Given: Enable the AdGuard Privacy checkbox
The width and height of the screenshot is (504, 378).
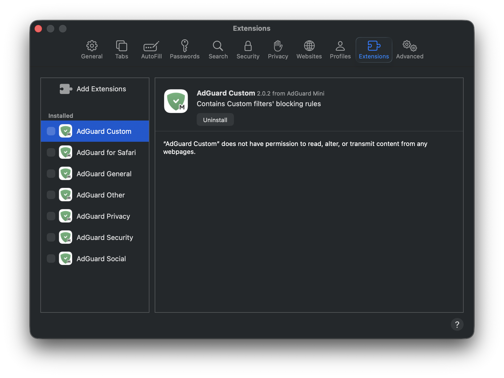Looking at the screenshot, I should tap(51, 216).
